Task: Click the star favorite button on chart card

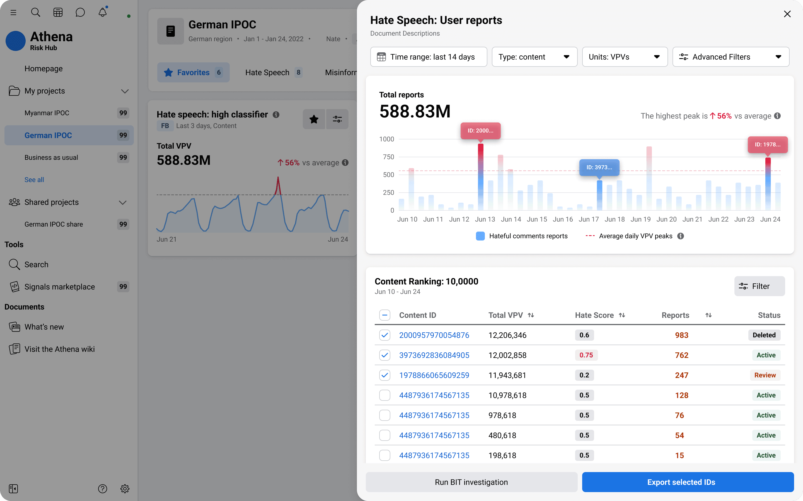Action: tap(314, 119)
